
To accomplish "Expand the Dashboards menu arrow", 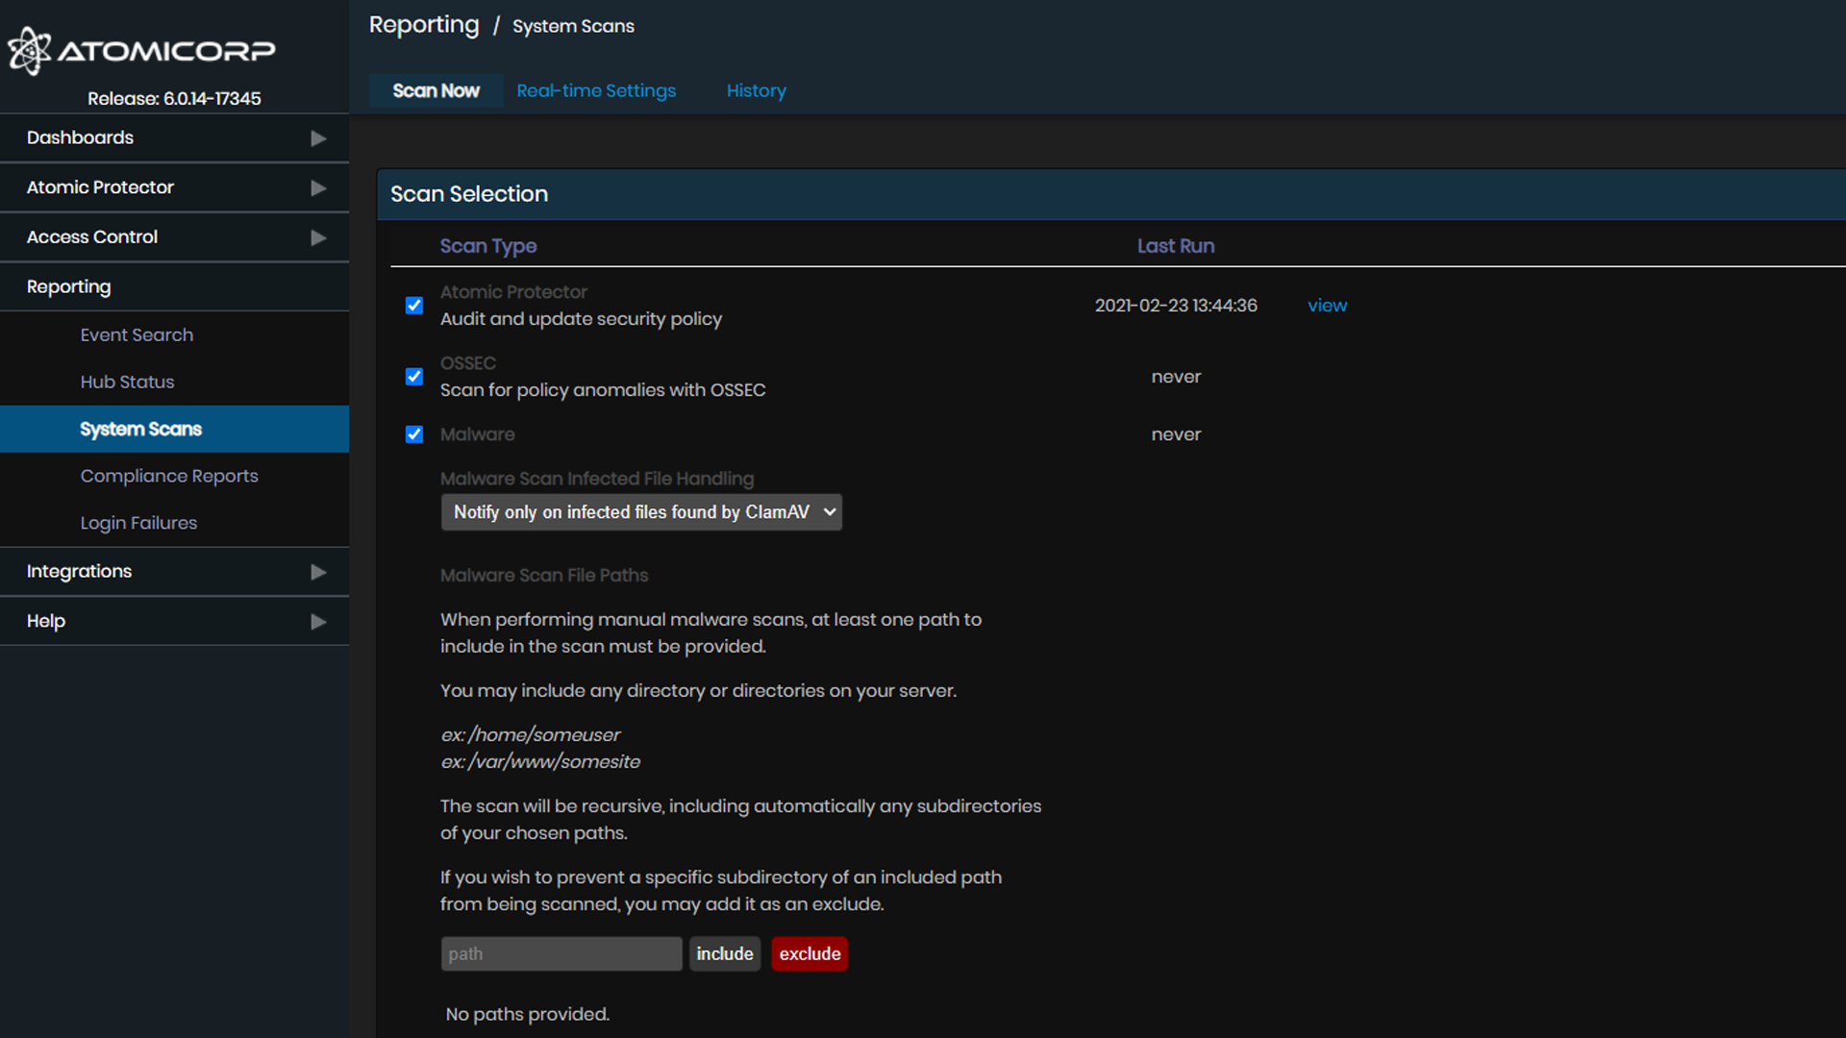I will click(x=318, y=138).
